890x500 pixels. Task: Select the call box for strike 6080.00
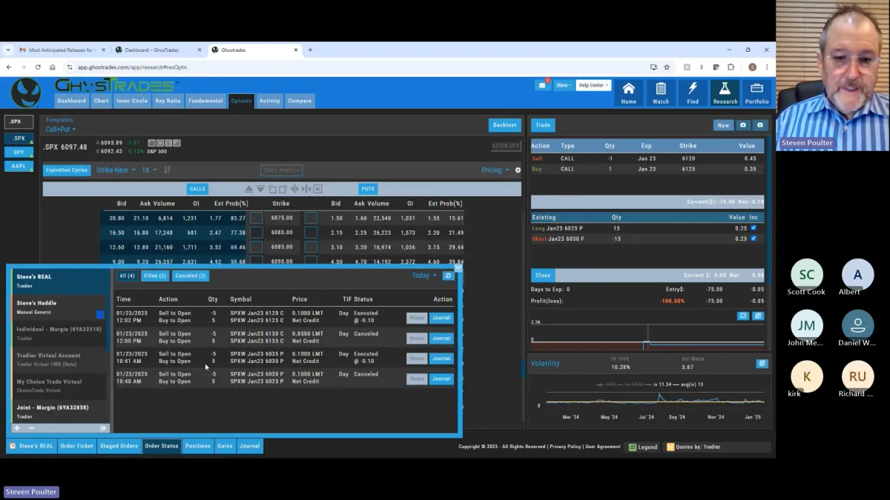click(257, 233)
